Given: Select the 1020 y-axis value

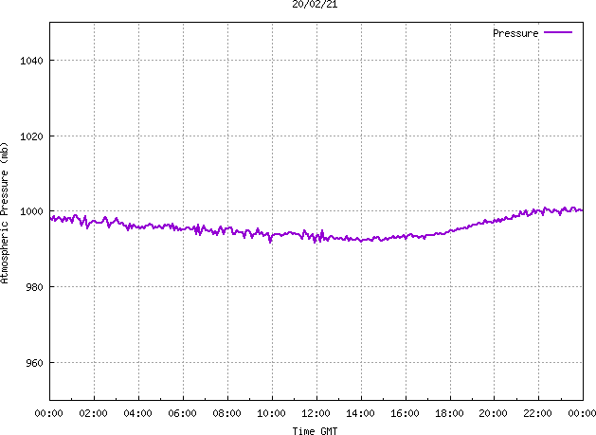Looking at the screenshot, I should click(31, 136).
